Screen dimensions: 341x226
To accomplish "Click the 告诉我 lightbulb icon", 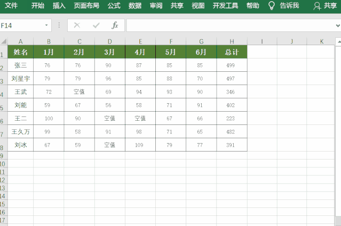I will [x=272, y=6].
